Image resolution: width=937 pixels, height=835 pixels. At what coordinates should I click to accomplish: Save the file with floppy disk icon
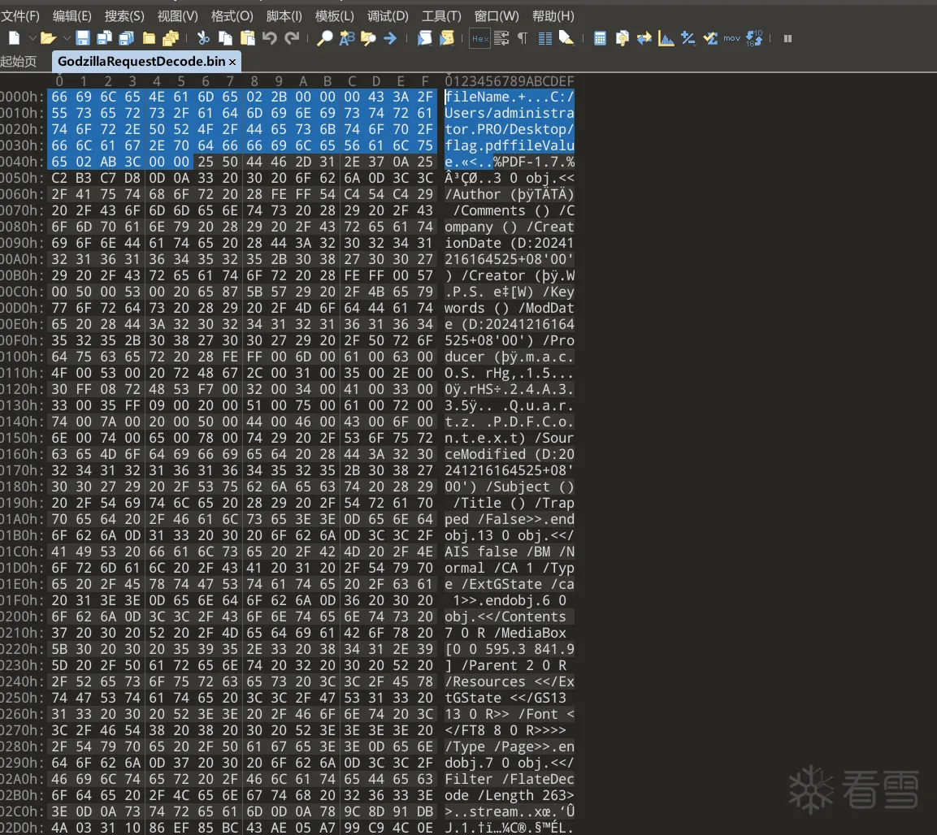click(82, 38)
